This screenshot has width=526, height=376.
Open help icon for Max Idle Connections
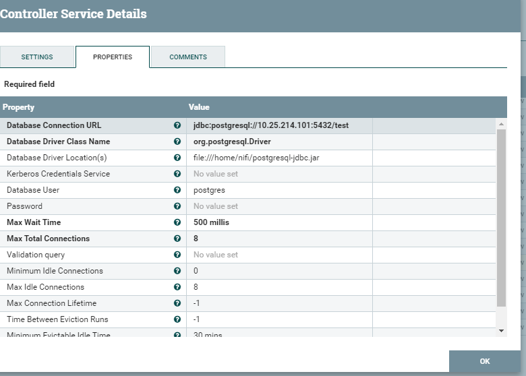tap(177, 287)
